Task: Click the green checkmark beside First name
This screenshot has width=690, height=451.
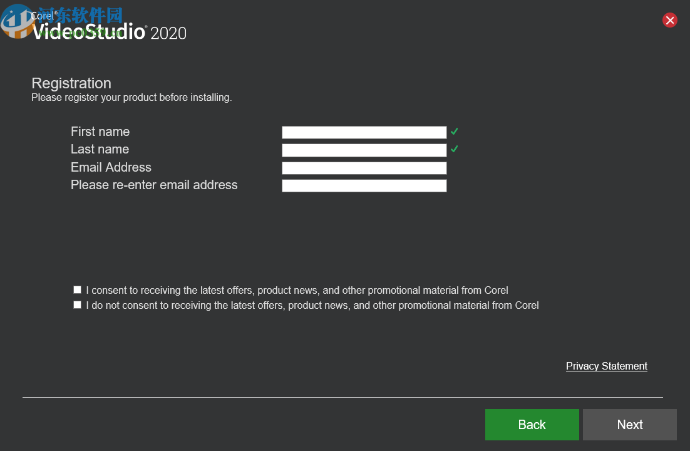Action: pos(455,132)
